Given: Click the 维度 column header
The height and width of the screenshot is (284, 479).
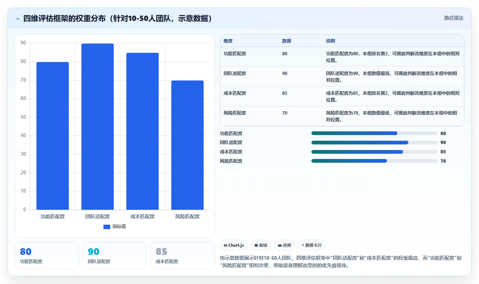Looking at the screenshot, I should point(228,41).
